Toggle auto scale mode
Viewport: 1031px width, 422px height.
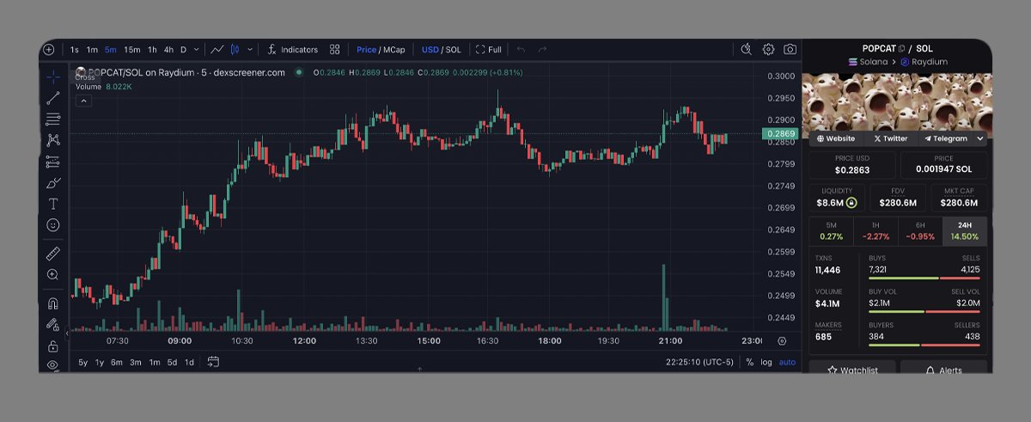(787, 362)
